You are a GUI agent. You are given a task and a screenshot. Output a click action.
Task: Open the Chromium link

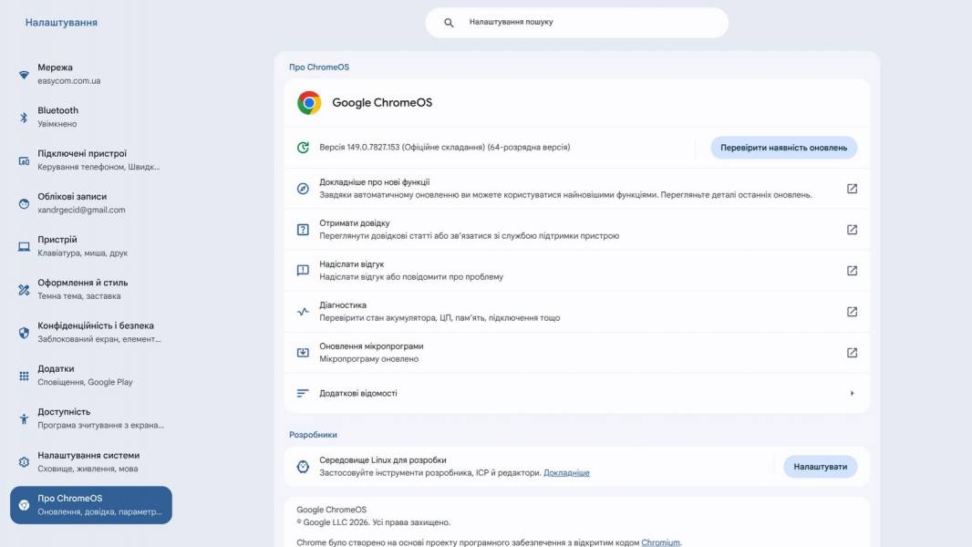click(660, 542)
